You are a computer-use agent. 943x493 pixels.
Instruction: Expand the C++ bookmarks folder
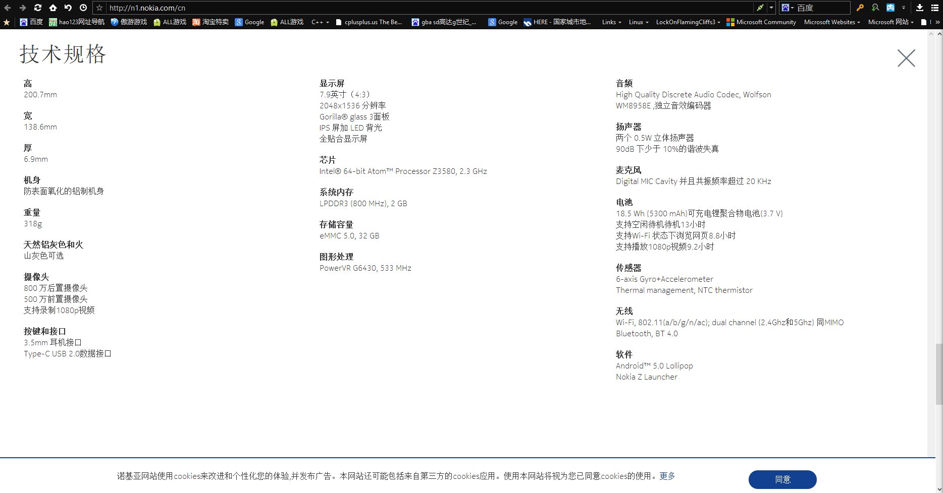[x=320, y=22]
